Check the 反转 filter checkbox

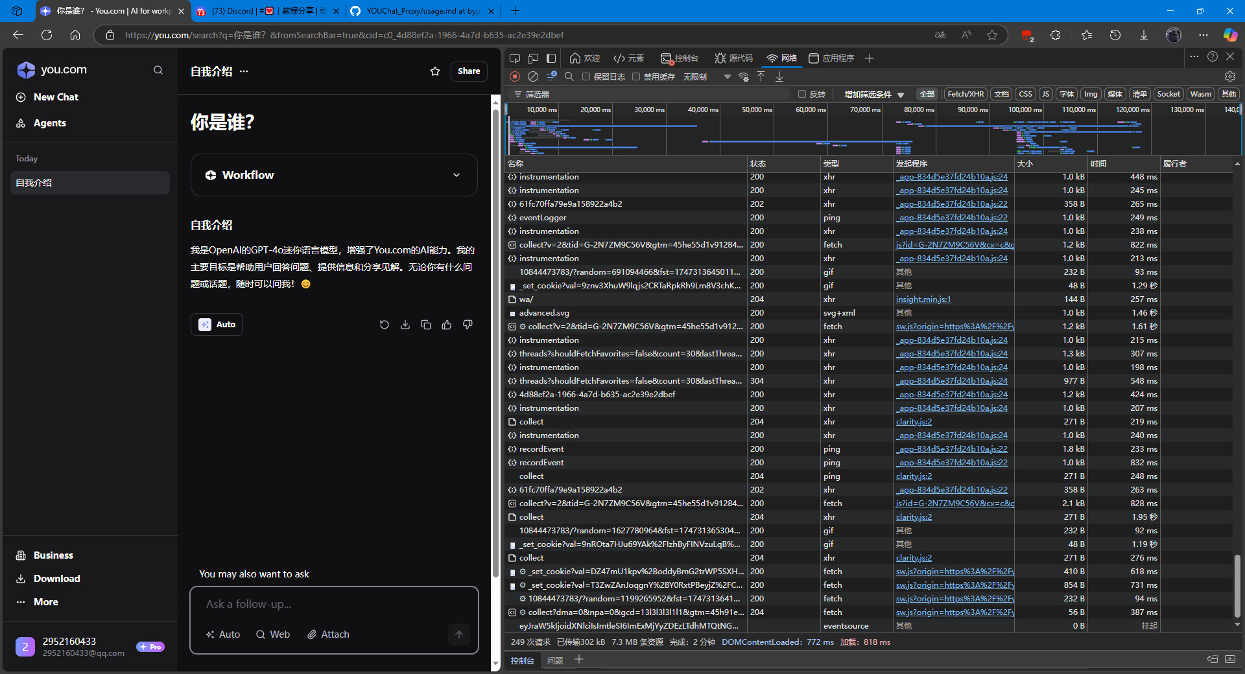802,94
